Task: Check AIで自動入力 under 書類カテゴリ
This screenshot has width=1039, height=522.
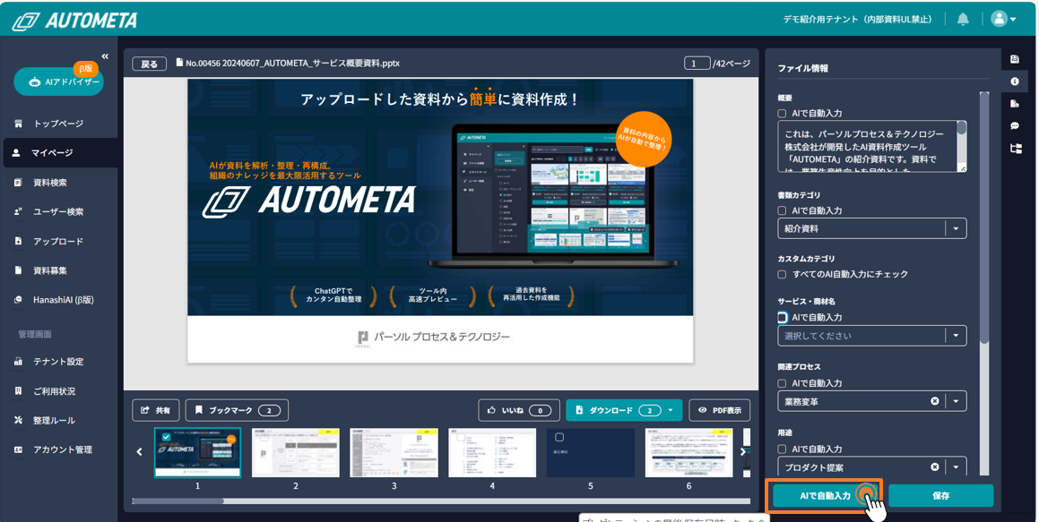Action: pos(782,211)
